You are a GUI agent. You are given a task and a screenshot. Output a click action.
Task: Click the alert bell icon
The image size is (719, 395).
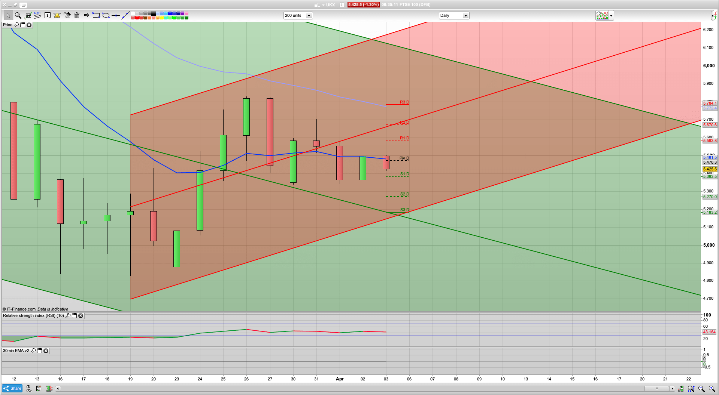click(x=57, y=15)
